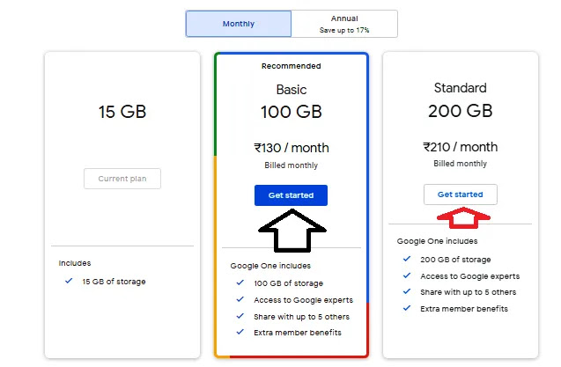Image resolution: width=561 pixels, height=367 pixels.
Task: Click checkmark beside 200 GB of storage
Action: tap(407, 259)
